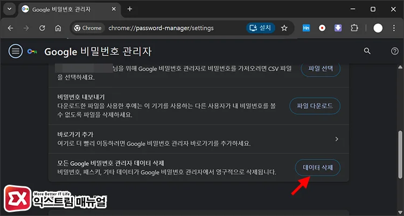The height and width of the screenshot is (216, 404).
Task: Search passwords with magnifier icon
Action: (x=367, y=51)
